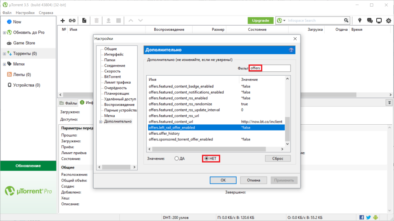The image size is (394, 221).
Task: Close the Настройки dialog
Action: pos(295,39)
